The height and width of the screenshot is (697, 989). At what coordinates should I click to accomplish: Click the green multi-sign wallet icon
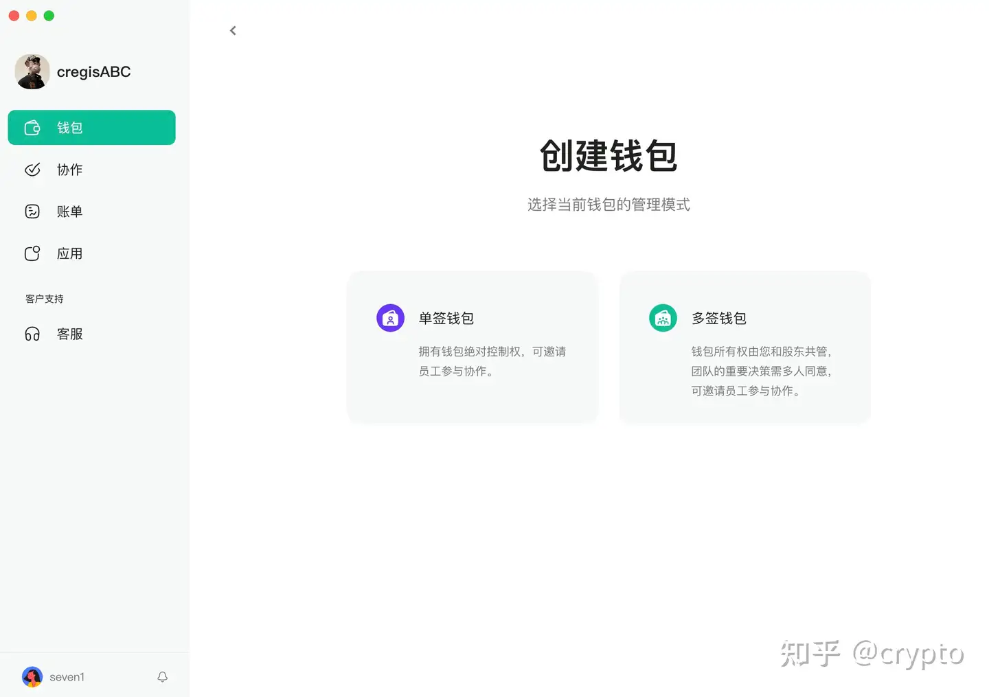coord(662,317)
